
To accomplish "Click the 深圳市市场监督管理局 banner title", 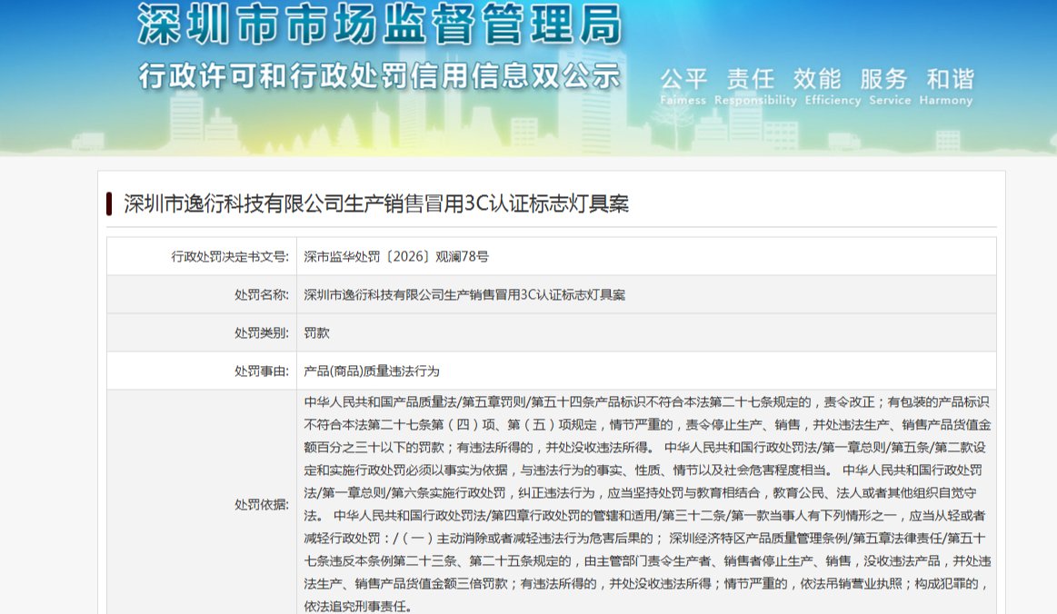I will [379, 25].
